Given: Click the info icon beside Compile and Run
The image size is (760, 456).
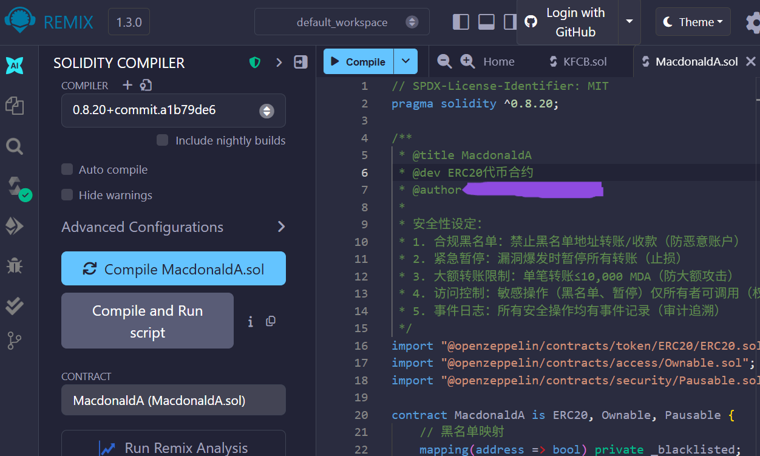Looking at the screenshot, I should 251,321.
